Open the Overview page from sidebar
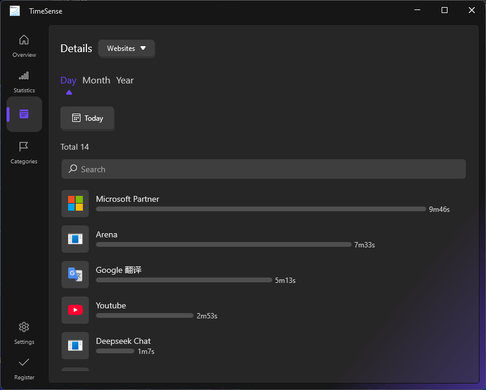 click(x=24, y=46)
